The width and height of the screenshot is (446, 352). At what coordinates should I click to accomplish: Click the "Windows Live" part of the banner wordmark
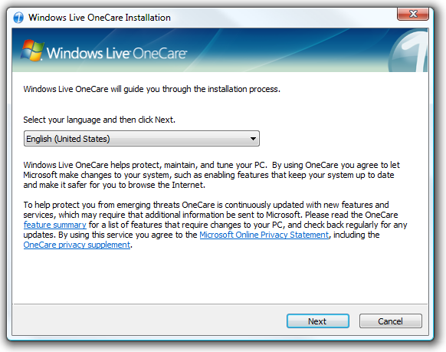coord(88,53)
